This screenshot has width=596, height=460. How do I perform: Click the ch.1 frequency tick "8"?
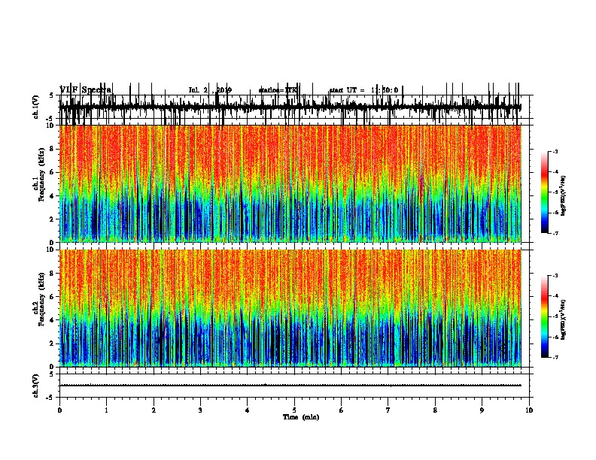pos(53,149)
